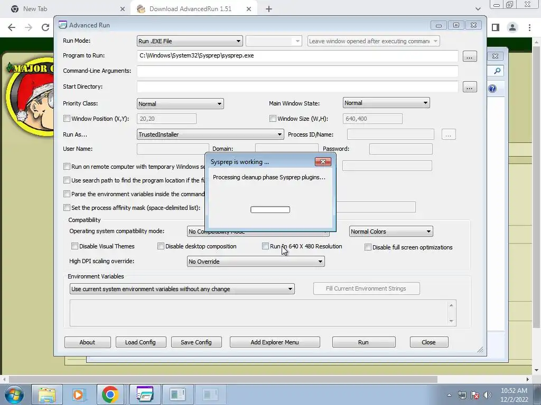Check Disable Visual Themes
The image size is (541, 405).
[x=74, y=246]
